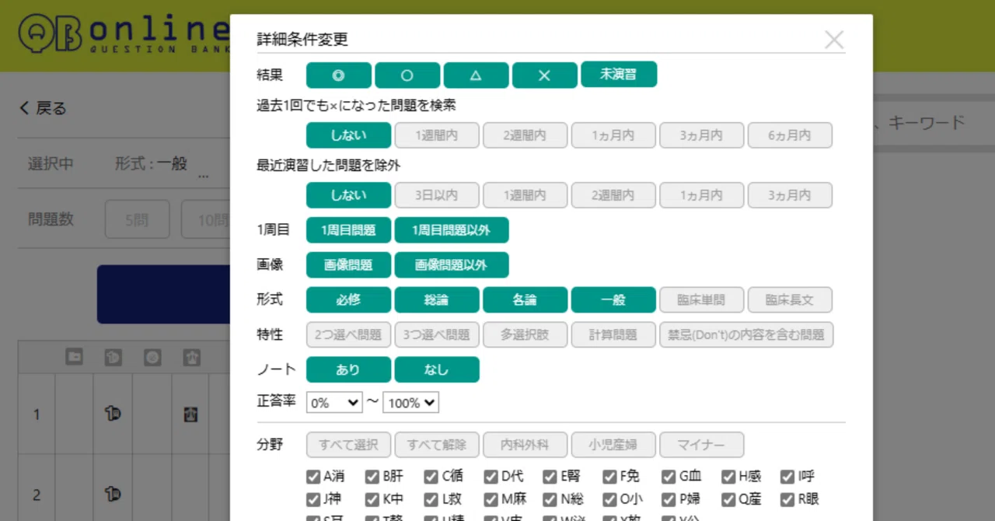Choose 2週間内 for recent exclusion
The height and width of the screenshot is (521, 995).
[613, 195]
